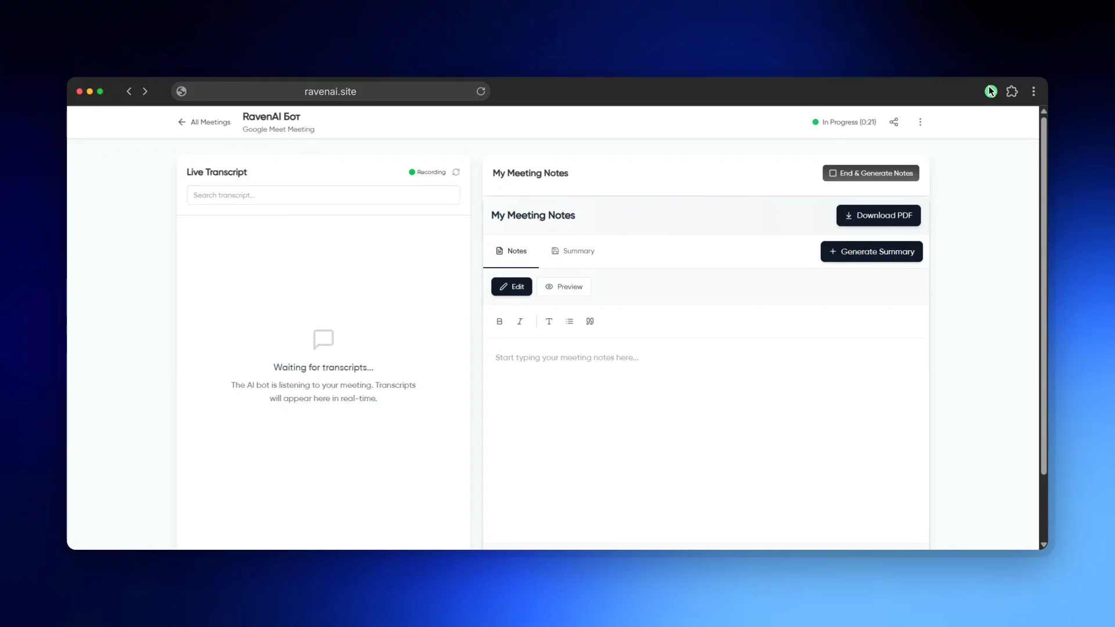Screen dimensions: 1115x627
Task: Click into the meeting notes text area
Action: click(706, 441)
